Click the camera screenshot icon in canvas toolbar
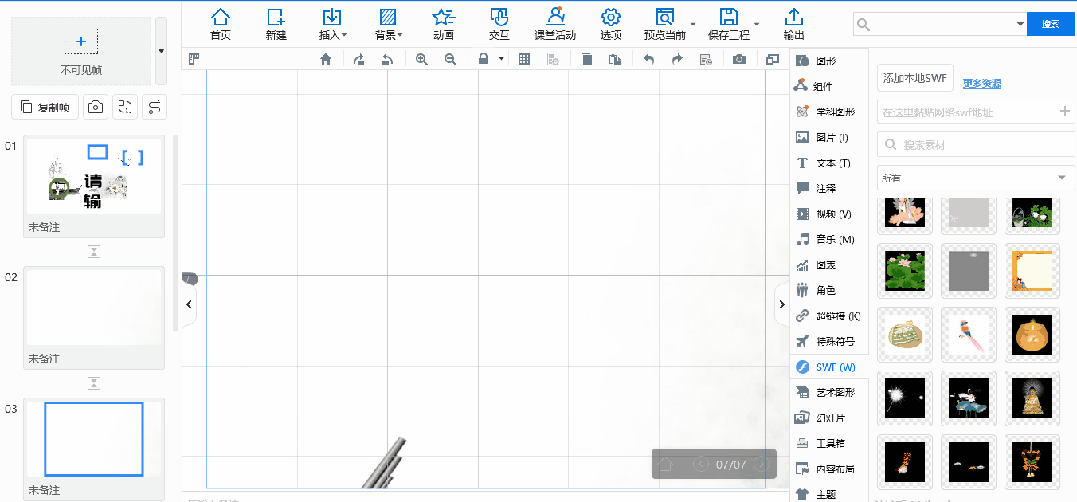Image resolution: width=1077 pixels, height=502 pixels. (x=739, y=59)
